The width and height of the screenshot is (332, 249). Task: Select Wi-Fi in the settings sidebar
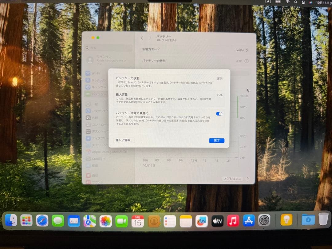(95, 74)
